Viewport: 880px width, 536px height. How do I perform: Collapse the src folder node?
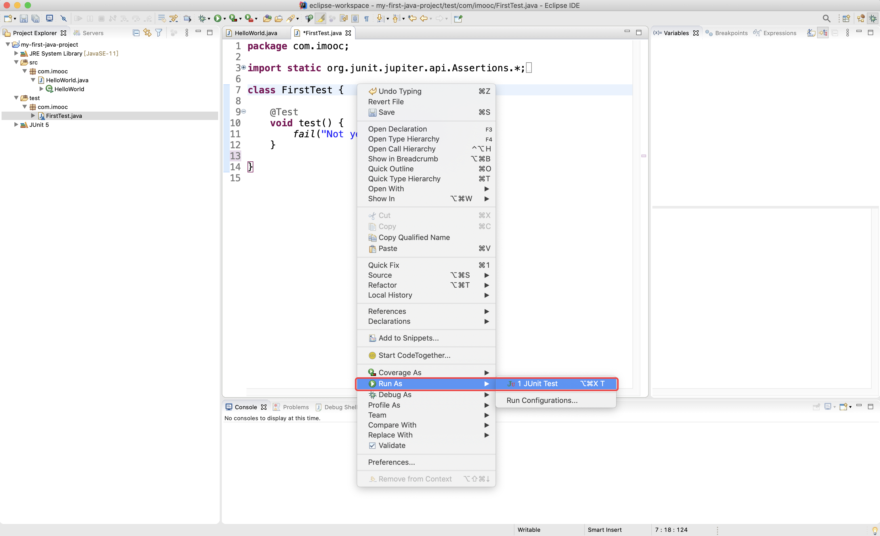point(16,62)
